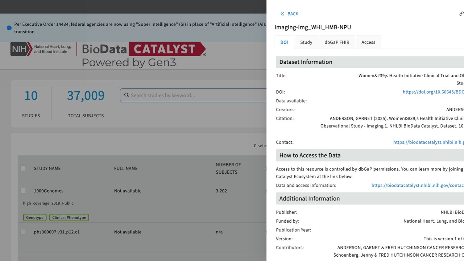464x261 pixels.
Task: Open the Study tab
Action: coord(306,42)
